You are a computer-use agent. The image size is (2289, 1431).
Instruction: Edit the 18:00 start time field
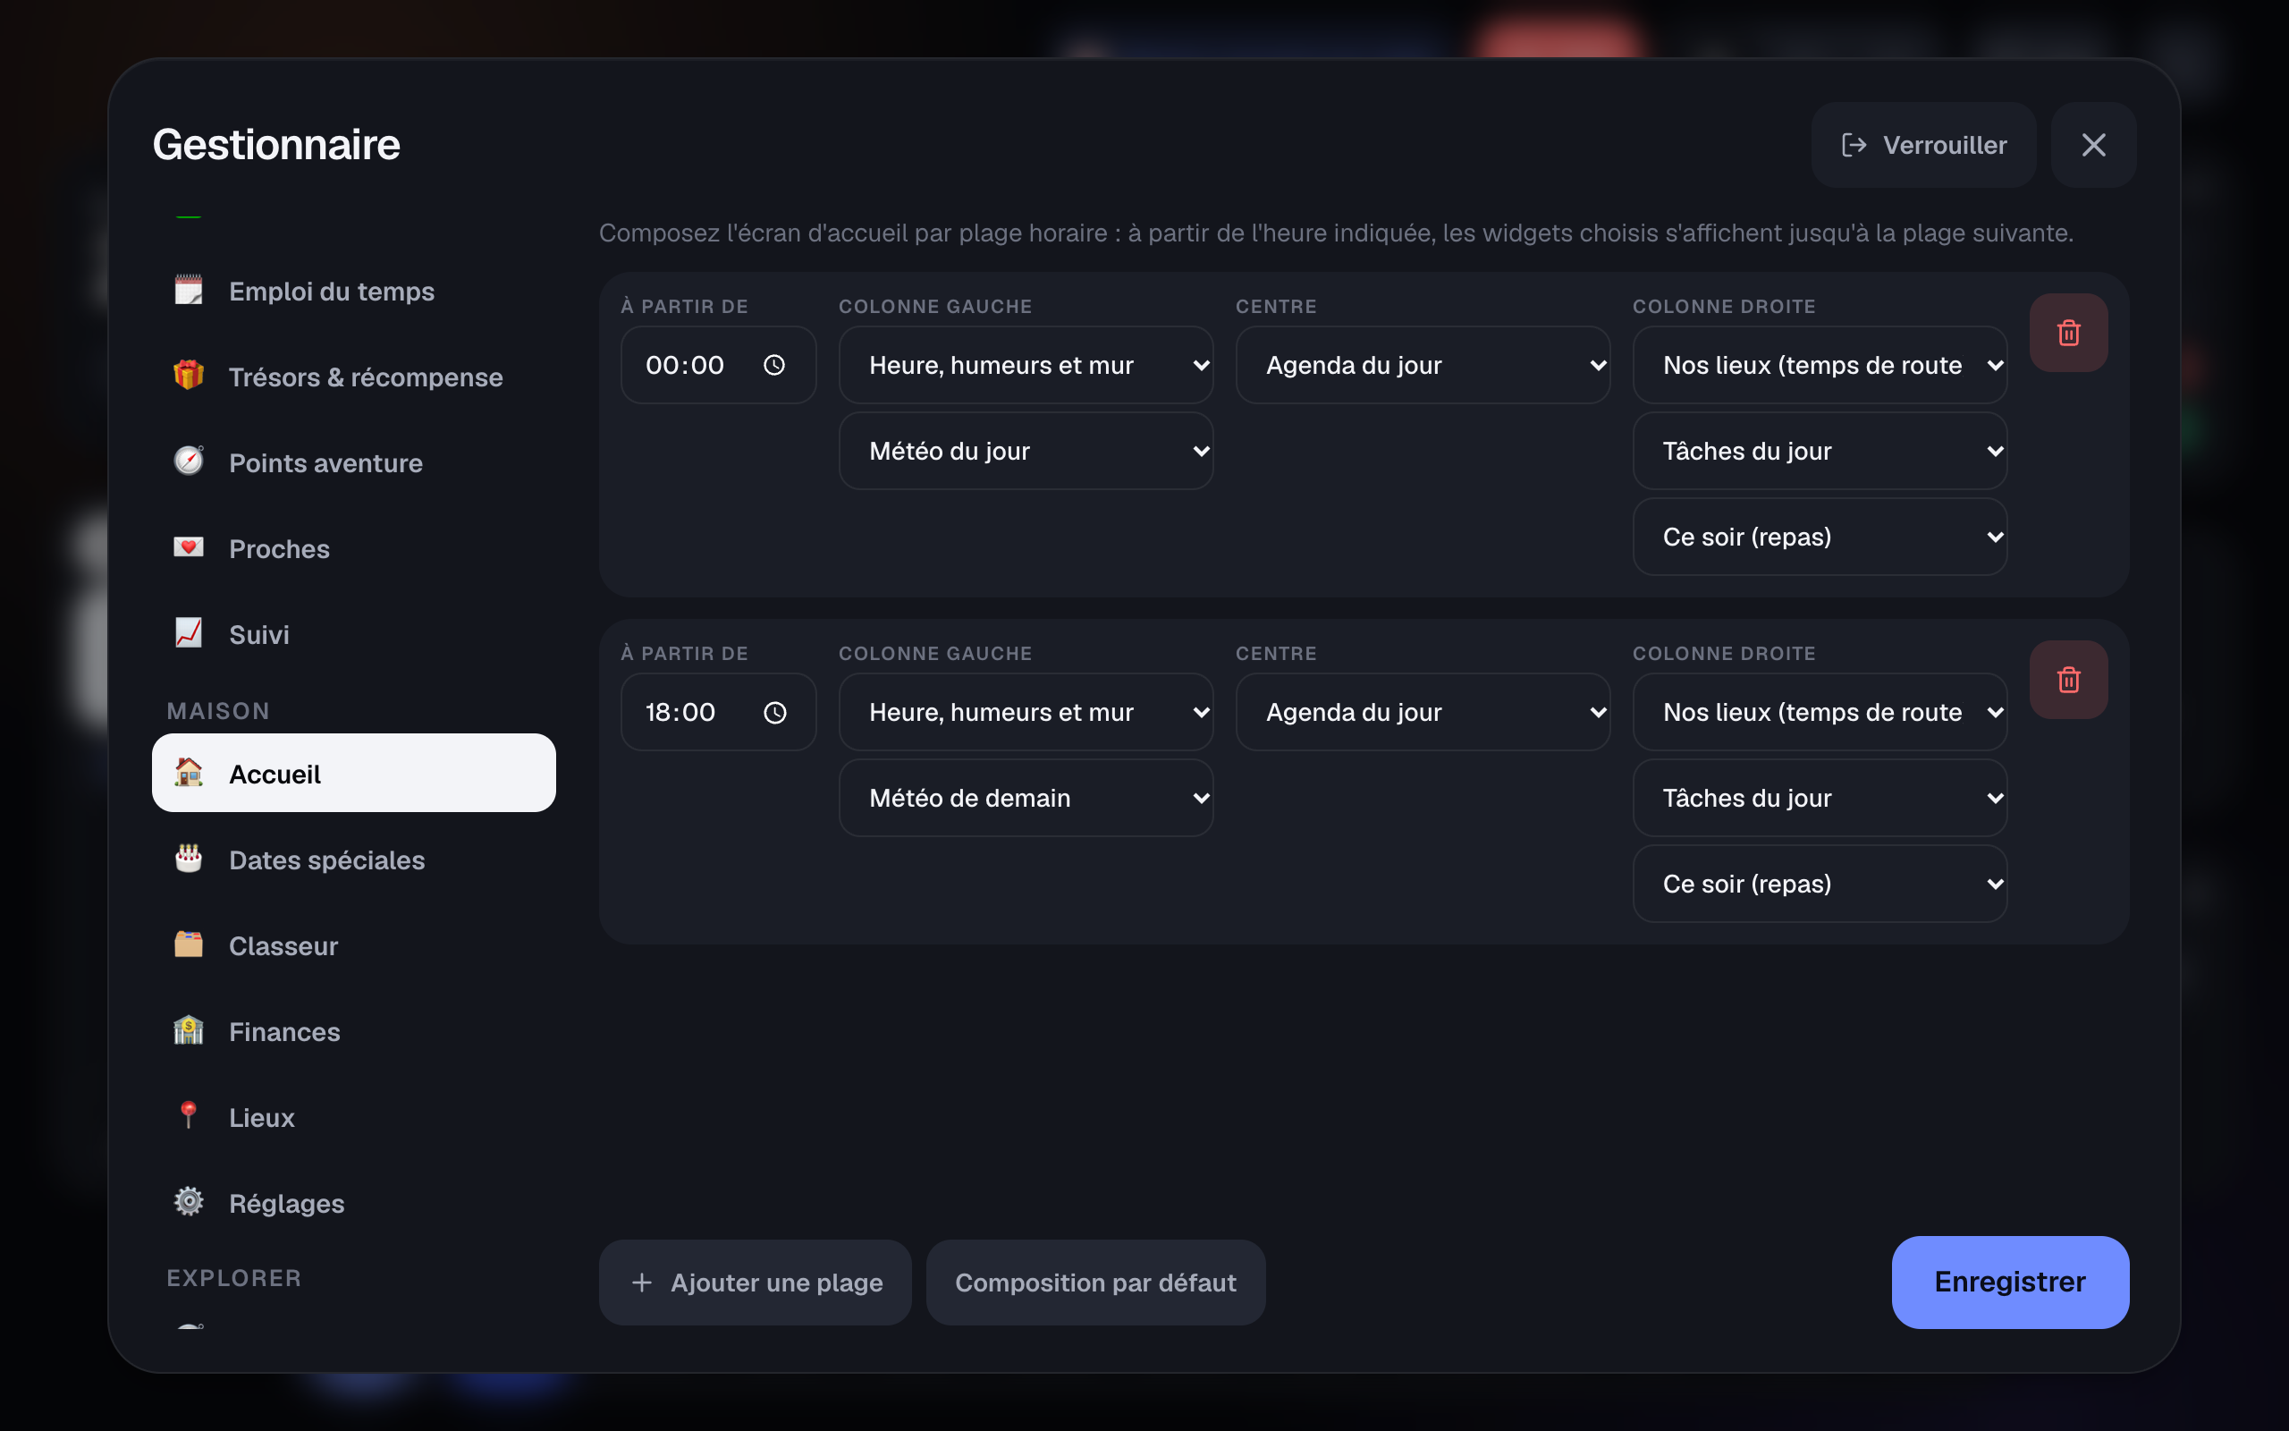pos(718,713)
